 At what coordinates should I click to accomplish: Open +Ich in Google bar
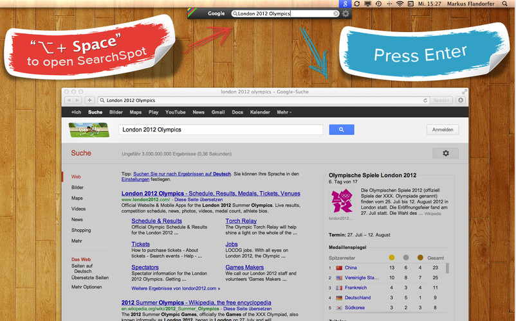click(76, 112)
